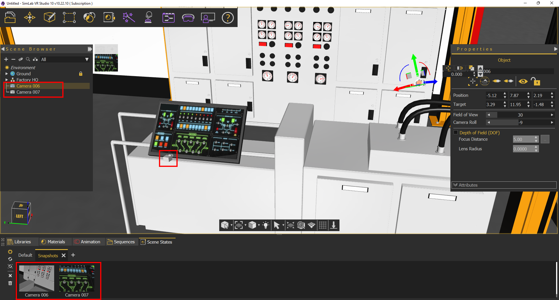Viewport: 559px width, 300px height.
Task: Click the update scene state refresh icon
Action: [10, 259]
